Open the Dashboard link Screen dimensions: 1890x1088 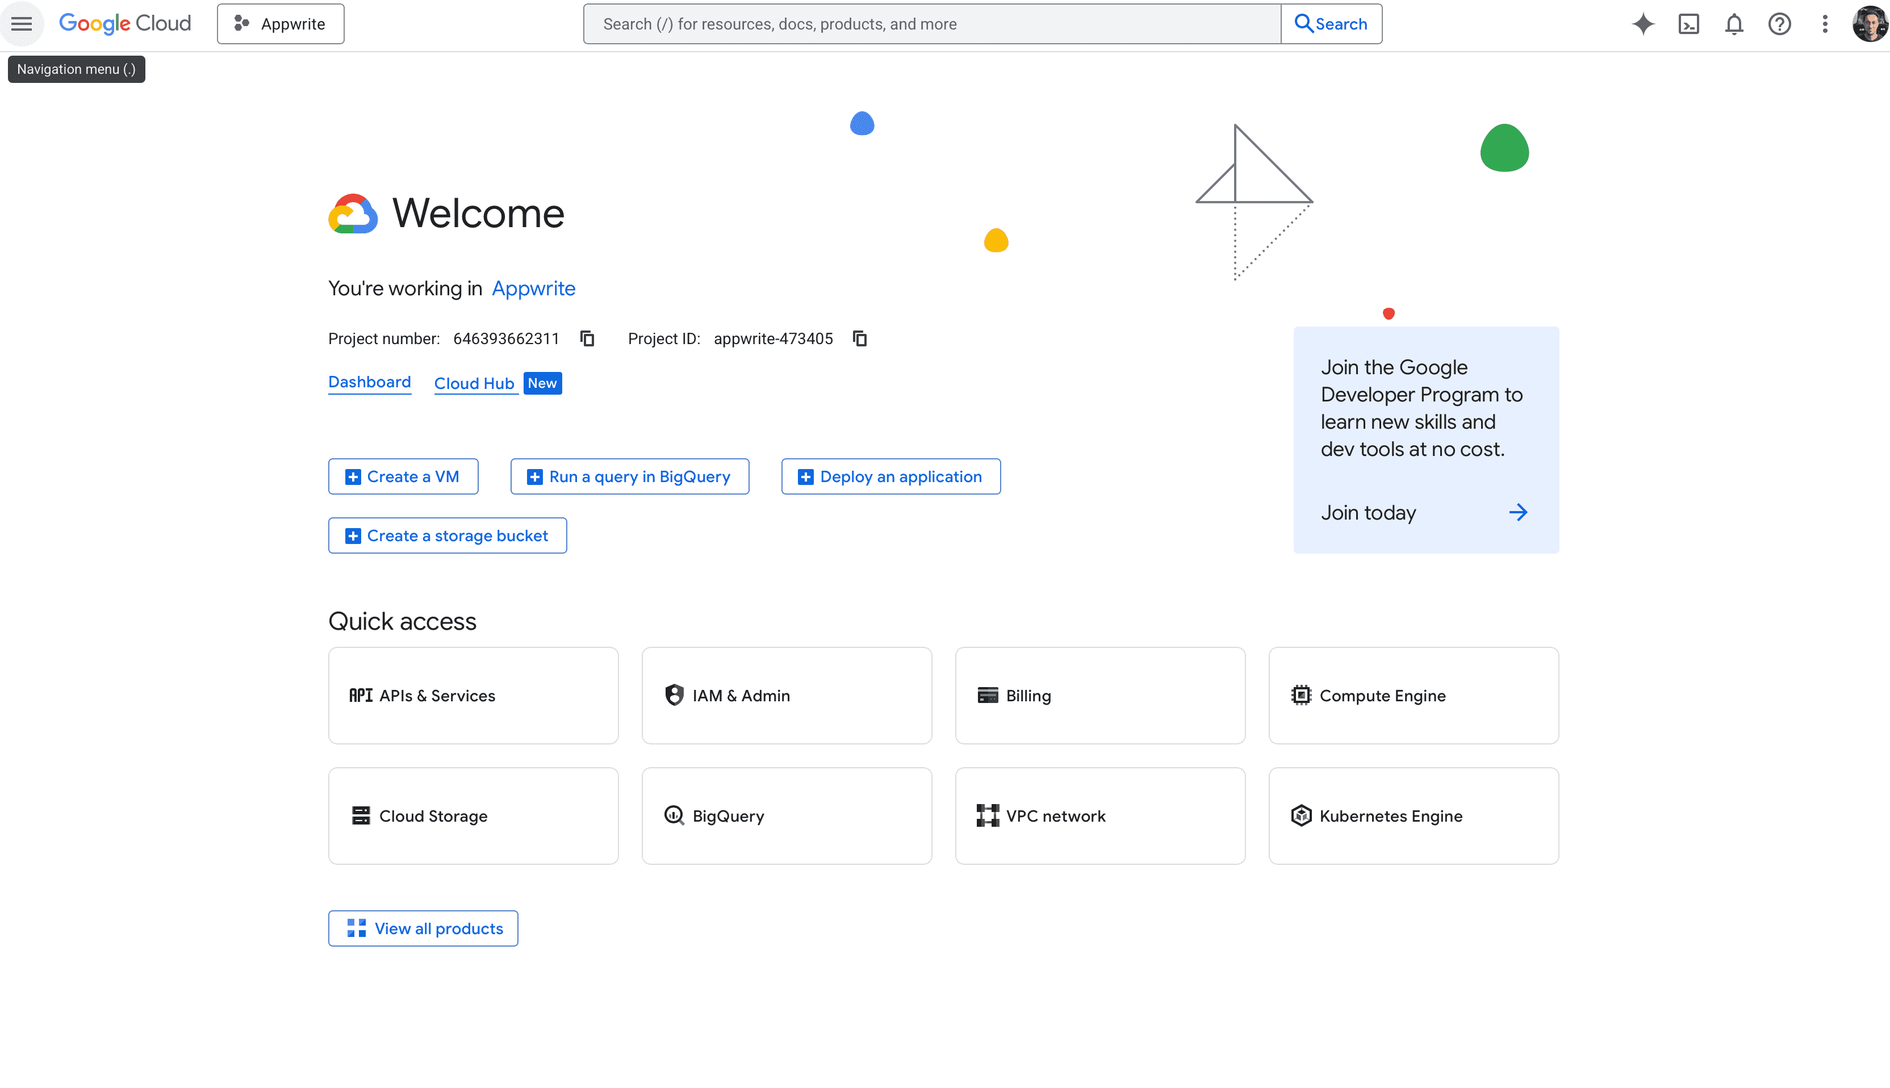click(x=369, y=383)
